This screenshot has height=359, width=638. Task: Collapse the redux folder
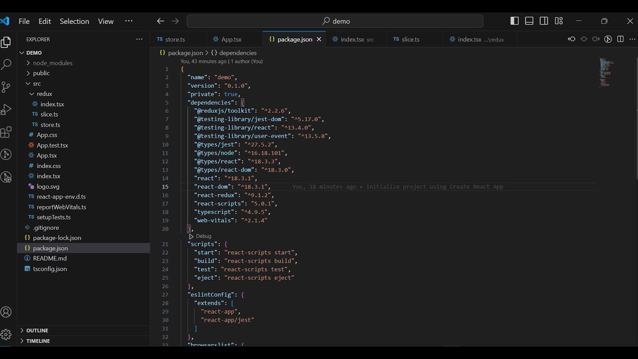[x=84, y=94]
